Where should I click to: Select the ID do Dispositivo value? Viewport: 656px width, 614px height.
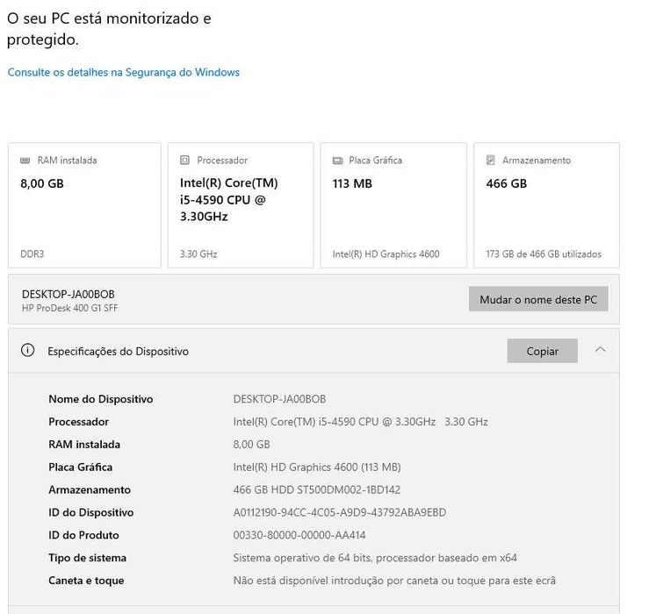(x=340, y=512)
